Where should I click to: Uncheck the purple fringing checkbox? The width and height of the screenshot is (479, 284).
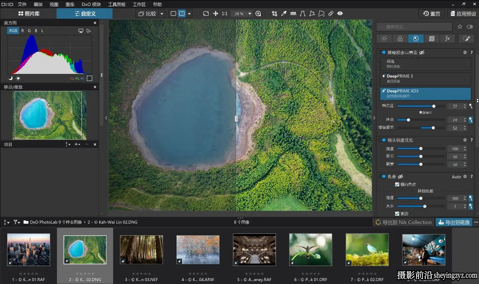[x=397, y=214]
